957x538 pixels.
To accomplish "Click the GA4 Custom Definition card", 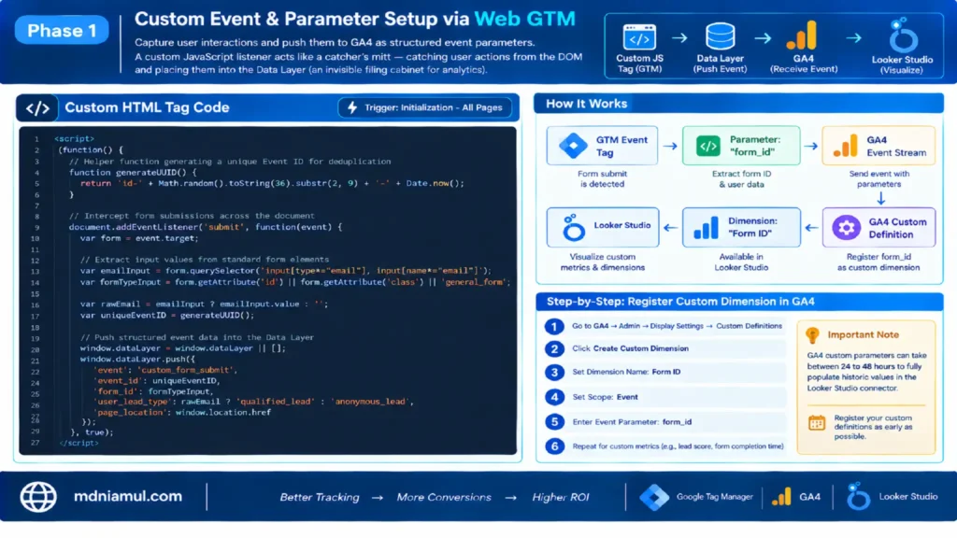I will [878, 228].
